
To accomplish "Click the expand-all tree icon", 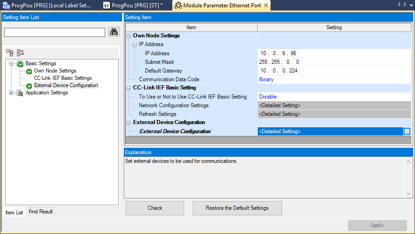I will pyautogui.click(x=10, y=53).
